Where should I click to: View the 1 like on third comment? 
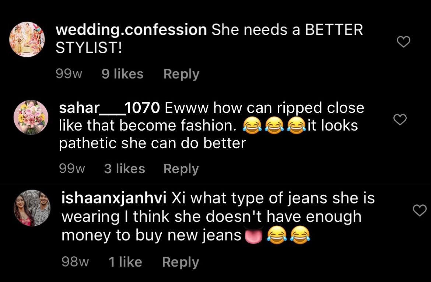pyautogui.click(x=125, y=262)
